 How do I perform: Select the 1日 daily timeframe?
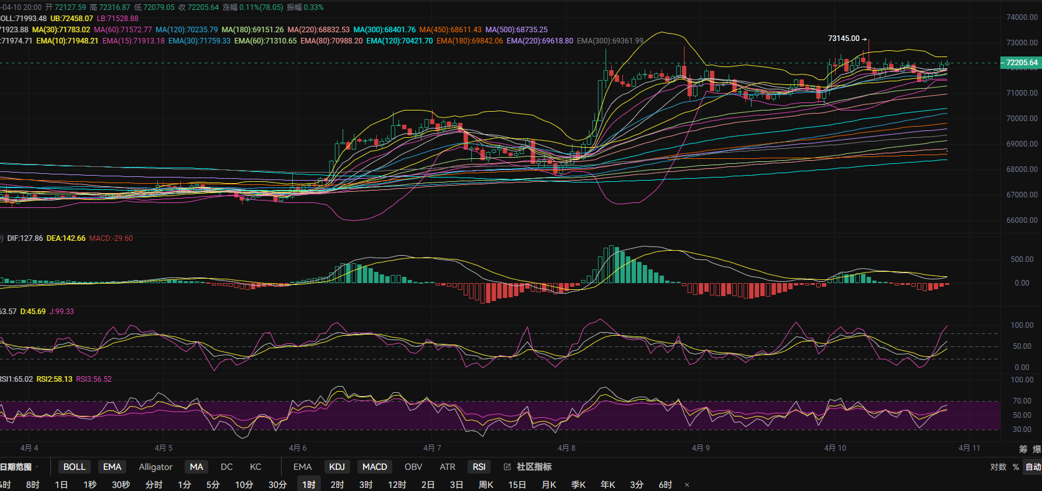click(61, 485)
